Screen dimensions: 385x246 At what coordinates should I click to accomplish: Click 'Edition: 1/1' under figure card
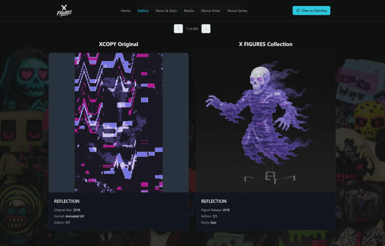209,216
